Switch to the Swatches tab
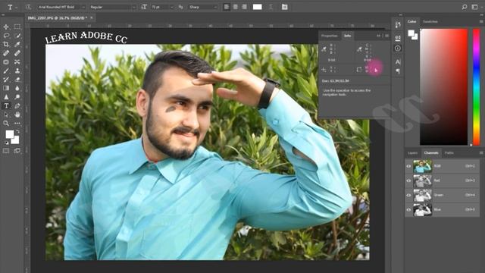This screenshot has height=273, width=485. coord(430,21)
